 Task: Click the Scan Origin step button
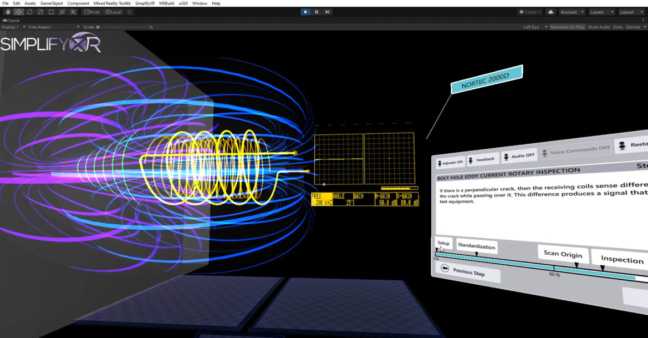tap(563, 254)
